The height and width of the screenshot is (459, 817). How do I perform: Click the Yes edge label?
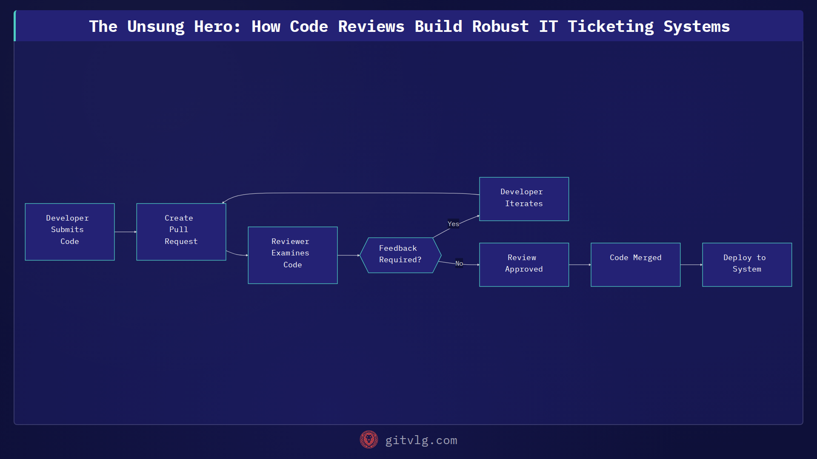pos(453,224)
